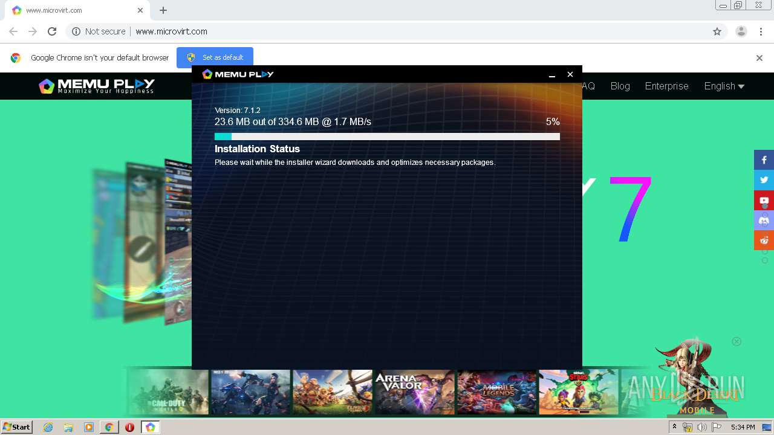
Task: Click the Installation Status heading
Action: pyautogui.click(x=257, y=149)
